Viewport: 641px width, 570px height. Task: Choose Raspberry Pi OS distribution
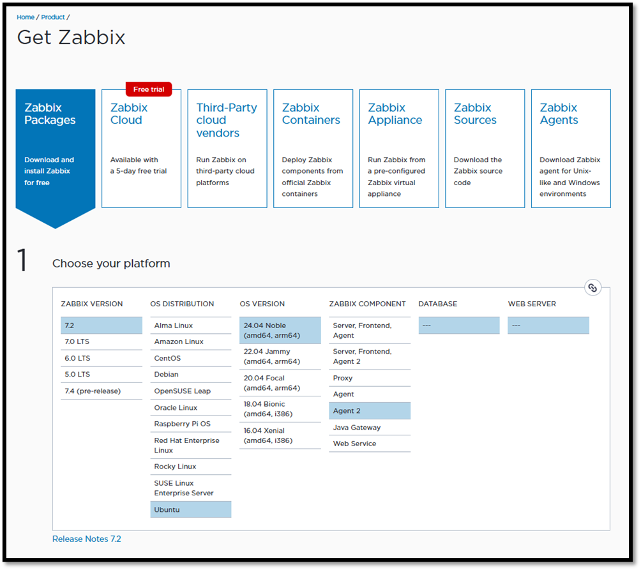(190, 424)
